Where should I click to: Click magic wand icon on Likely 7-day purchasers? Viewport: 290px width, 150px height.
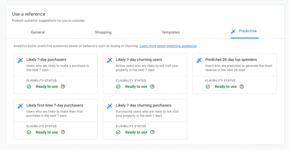tap(20, 60)
